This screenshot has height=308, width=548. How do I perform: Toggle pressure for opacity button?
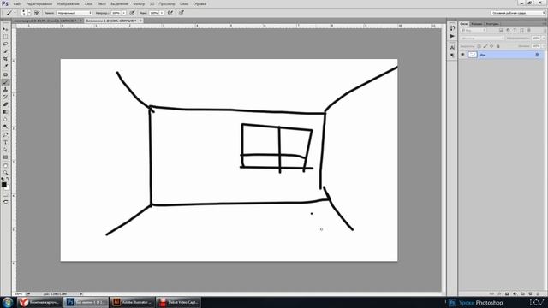[132, 13]
